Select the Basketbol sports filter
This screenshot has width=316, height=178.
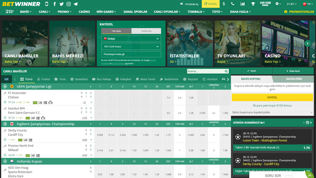[79, 79]
